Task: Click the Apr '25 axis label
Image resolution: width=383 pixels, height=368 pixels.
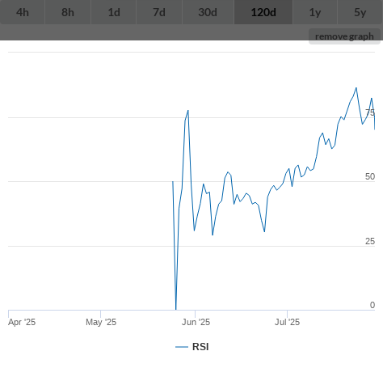Action: pos(22,322)
